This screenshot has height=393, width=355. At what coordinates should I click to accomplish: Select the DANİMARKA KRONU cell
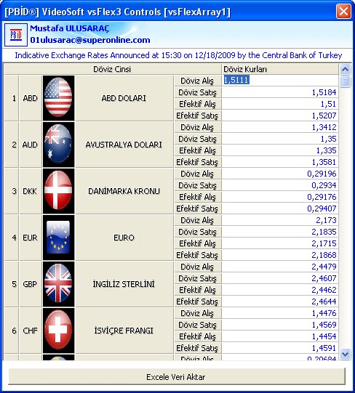point(124,191)
